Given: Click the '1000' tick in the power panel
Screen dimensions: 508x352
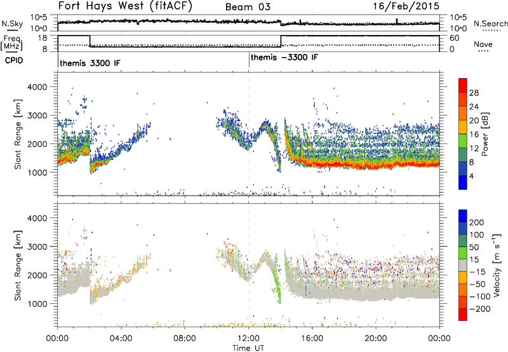Looking at the screenshot, I should click(x=37, y=172).
